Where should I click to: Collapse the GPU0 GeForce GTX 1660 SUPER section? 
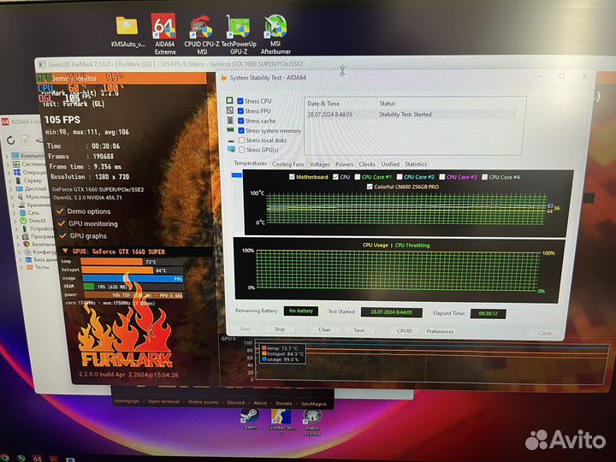[x=65, y=251]
